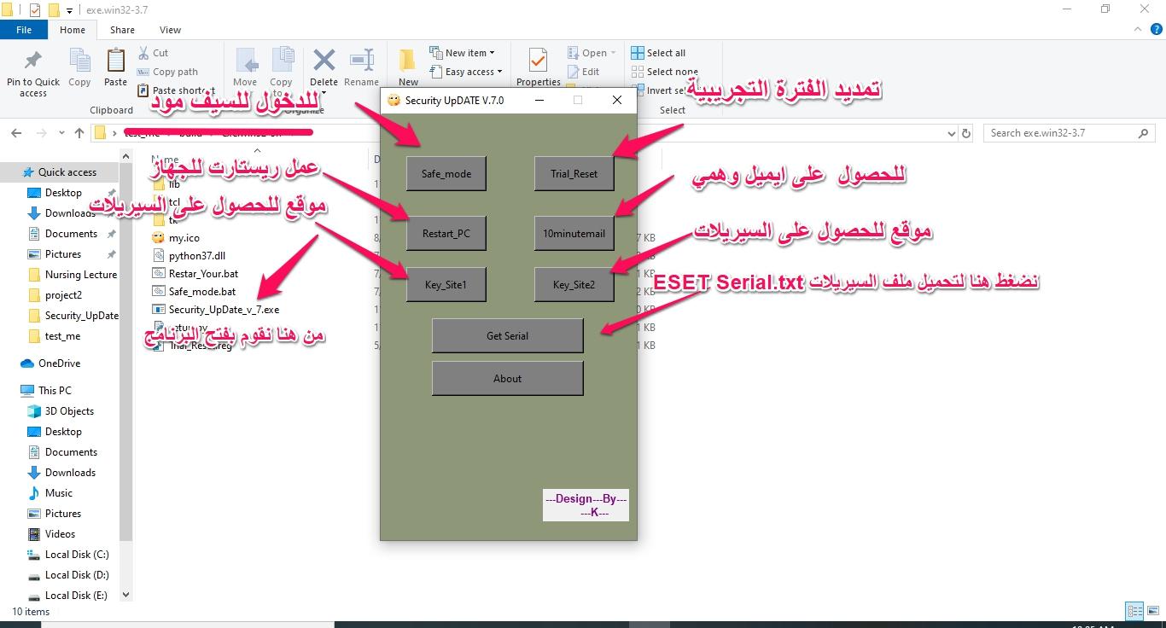
Task: Open the File tab in Explorer
Action: point(24,30)
